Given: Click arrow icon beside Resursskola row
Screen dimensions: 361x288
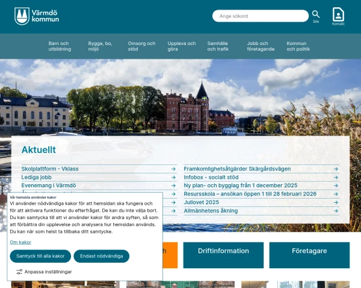Looking at the screenshot, I should (336, 194).
